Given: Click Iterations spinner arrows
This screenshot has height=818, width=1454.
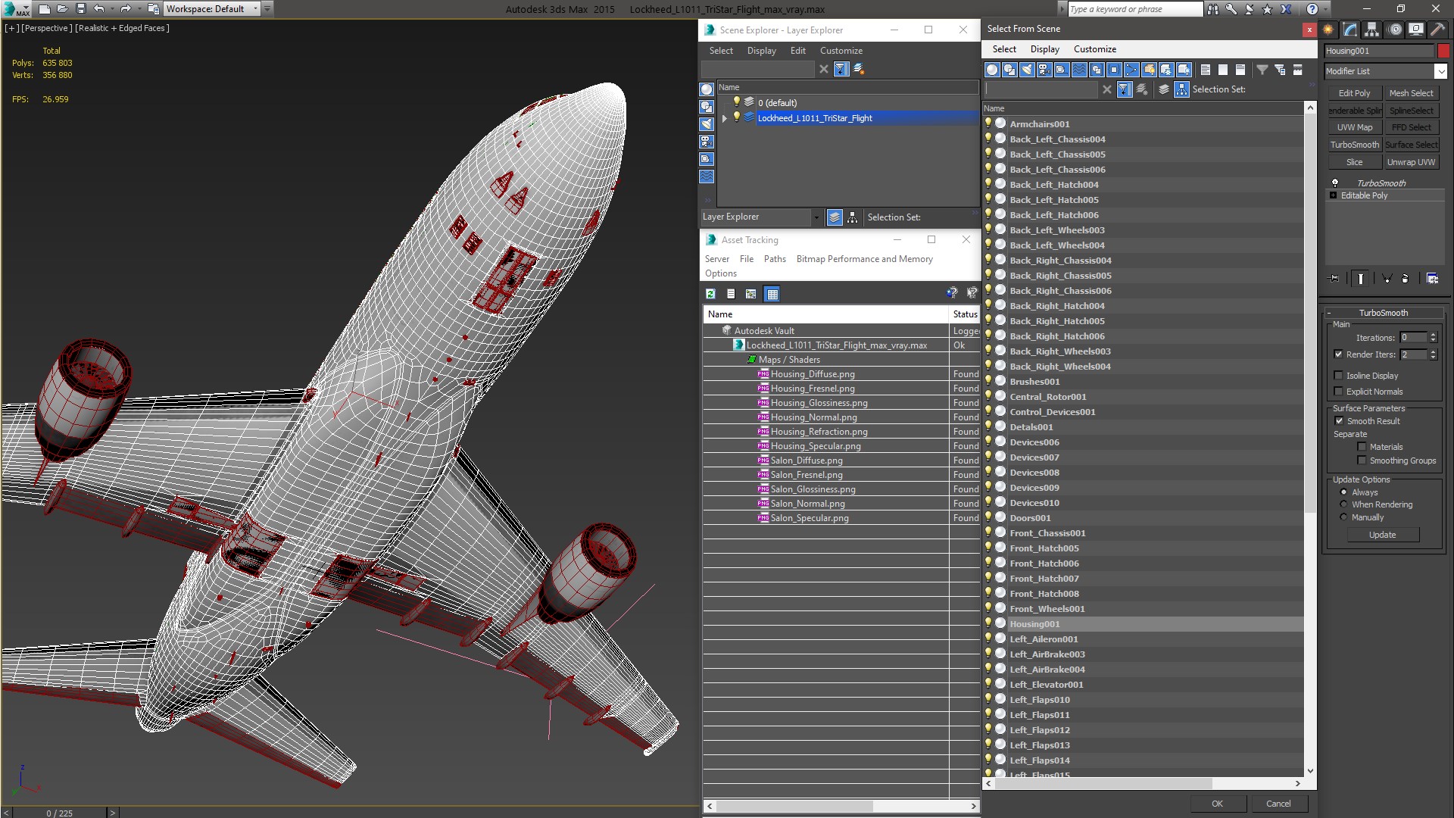Looking at the screenshot, I should (x=1433, y=338).
